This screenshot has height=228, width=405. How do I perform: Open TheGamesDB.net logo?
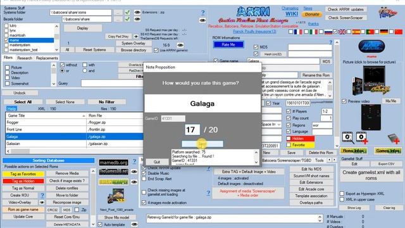coord(114,171)
